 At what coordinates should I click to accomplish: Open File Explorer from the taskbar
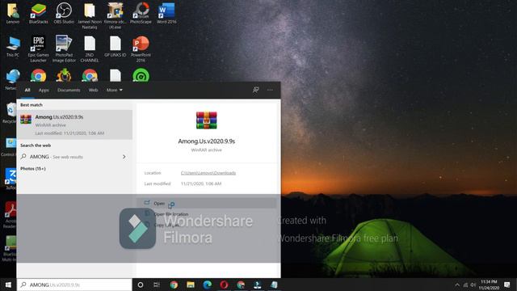point(191,285)
